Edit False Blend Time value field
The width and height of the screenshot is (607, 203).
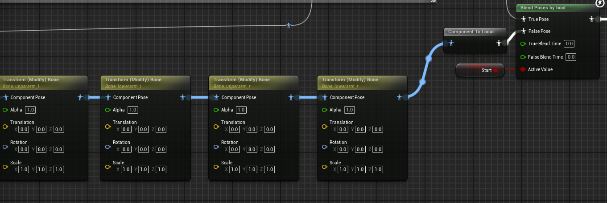571,57
